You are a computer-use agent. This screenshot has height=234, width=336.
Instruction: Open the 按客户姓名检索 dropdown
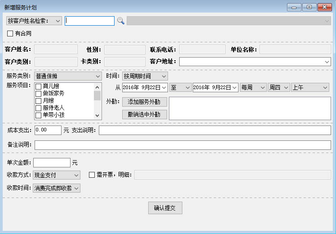(x=34, y=21)
